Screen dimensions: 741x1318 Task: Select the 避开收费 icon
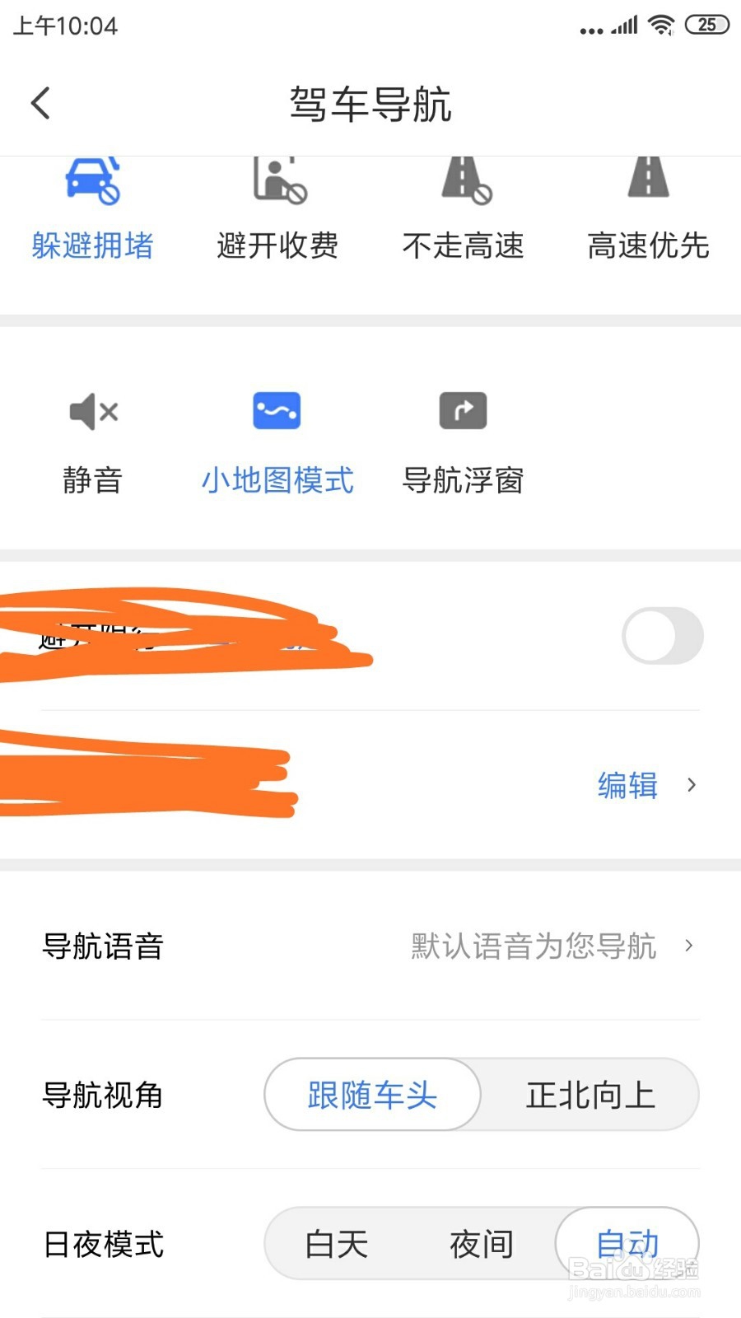(278, 181)
